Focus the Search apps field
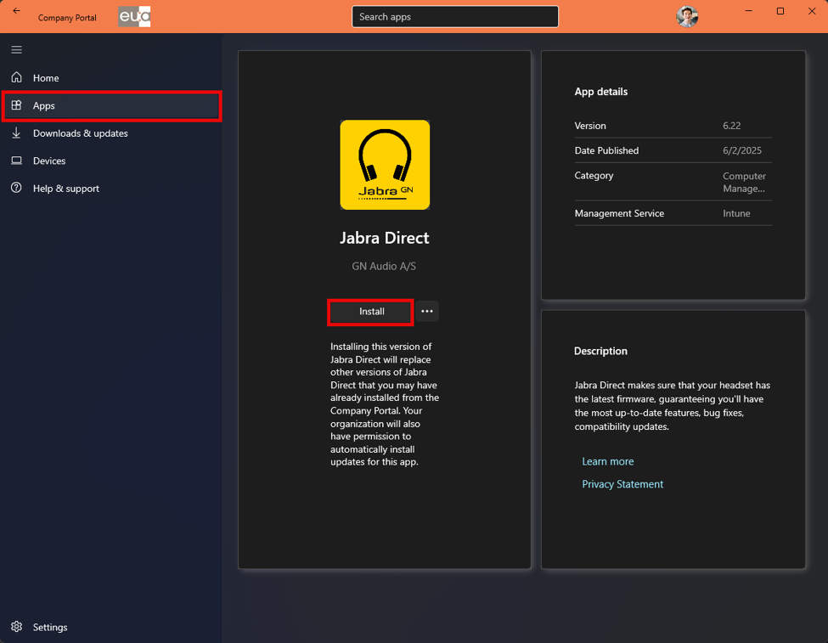This screenshot has height=643, width=828. 454,16
